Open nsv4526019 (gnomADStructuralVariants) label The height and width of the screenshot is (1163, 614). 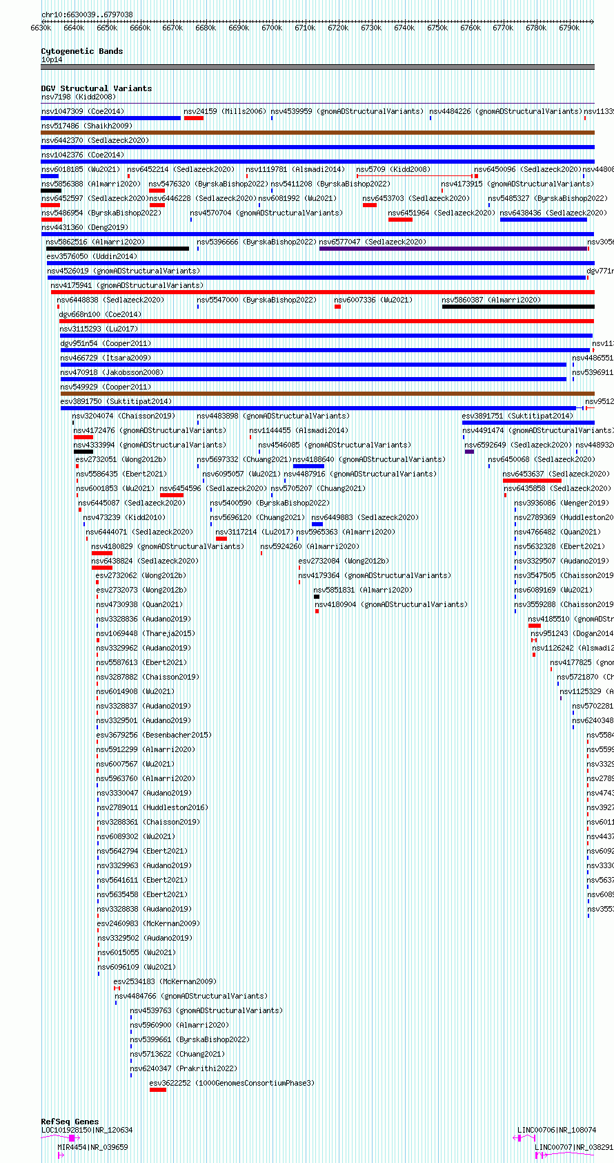click(123, 271)
